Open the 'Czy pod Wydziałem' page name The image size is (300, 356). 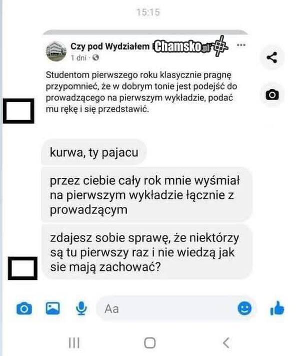(110, 47)
